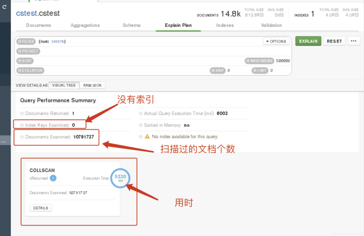Collapse the query OPTIONS dropdown

point(276,42)
